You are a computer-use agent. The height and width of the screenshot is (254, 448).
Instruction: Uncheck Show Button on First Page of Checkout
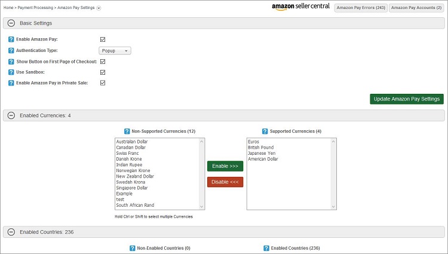coord(103,62)
